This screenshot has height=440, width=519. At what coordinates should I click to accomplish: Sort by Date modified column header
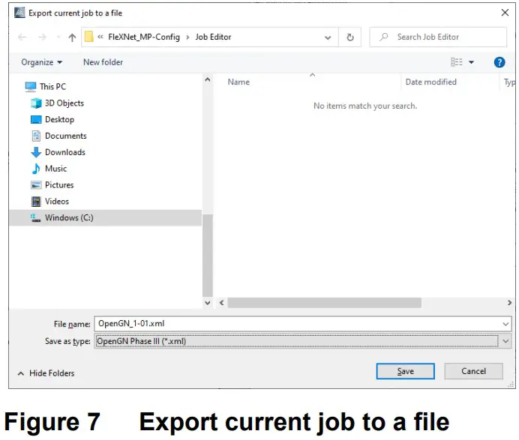click(431, 82)
